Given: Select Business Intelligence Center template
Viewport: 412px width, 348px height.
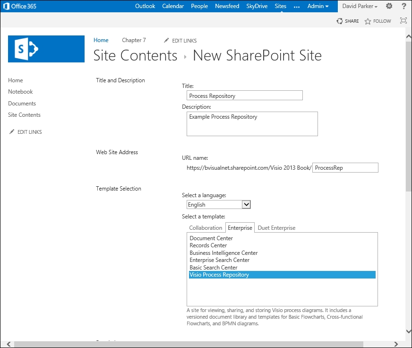Looking at the screenshot, I should (x=223, y=253).
